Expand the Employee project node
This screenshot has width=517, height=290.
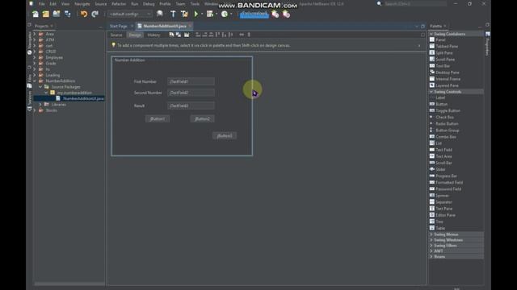[35, 57]
